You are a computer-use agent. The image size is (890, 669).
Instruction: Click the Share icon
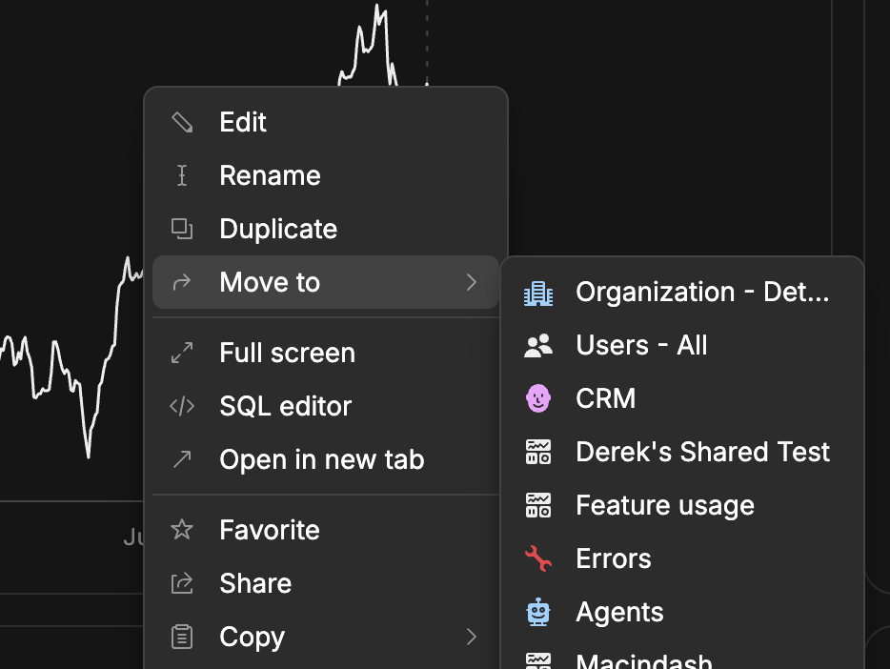(x=182, y=583)
